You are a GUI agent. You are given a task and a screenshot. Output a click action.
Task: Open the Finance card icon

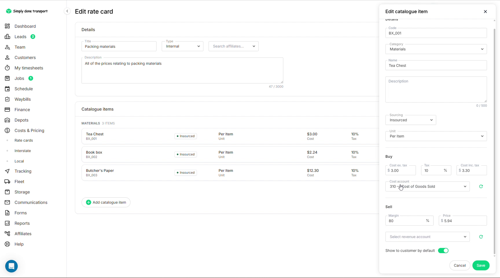[x=7, y=109]
